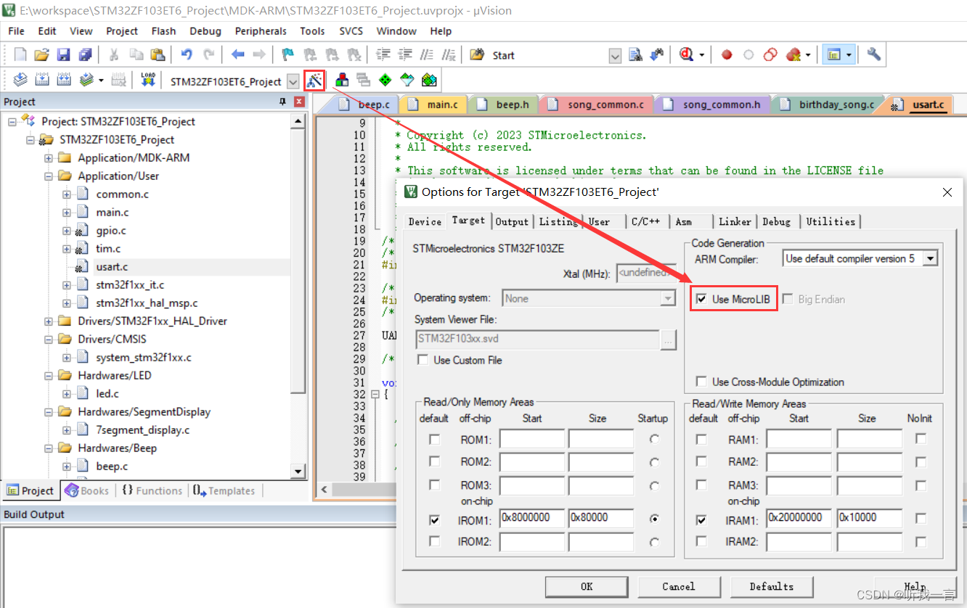Click the Manage Project Items icon
Viewport: 967px width, 608px height.
tap(342, 81)
